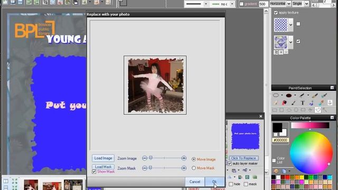The image size is (338, 190).
Task: Pick the small black brush tool
Action: click(x=294, y=103)
